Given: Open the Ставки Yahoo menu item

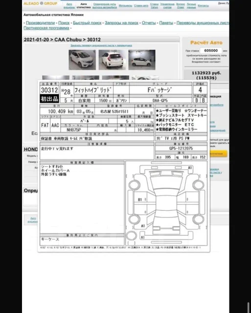Looking at the screenshot, I should coord(154,5).
